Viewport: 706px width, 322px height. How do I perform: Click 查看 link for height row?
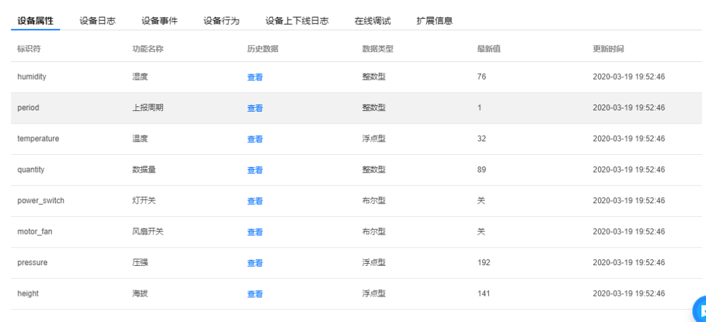[255, 295]
